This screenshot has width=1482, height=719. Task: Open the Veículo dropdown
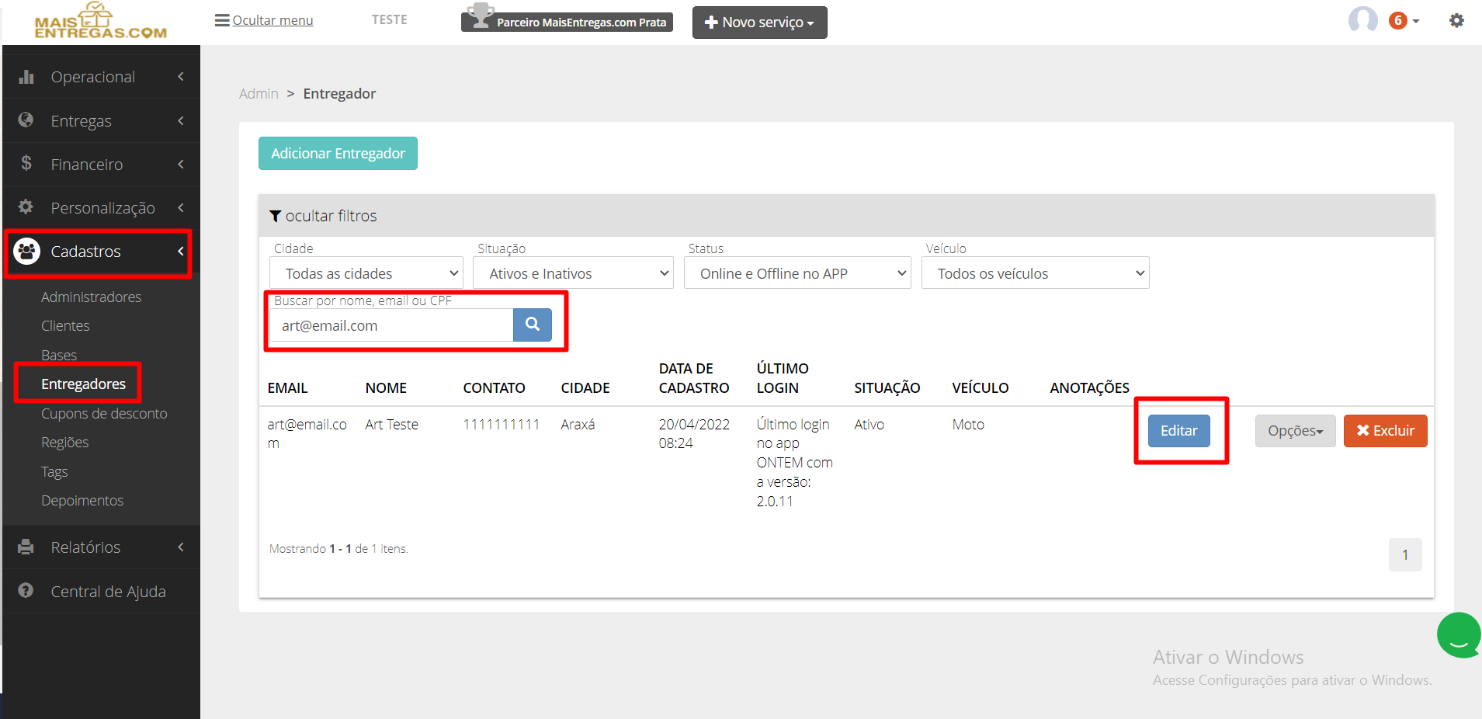pos(1036,273)
